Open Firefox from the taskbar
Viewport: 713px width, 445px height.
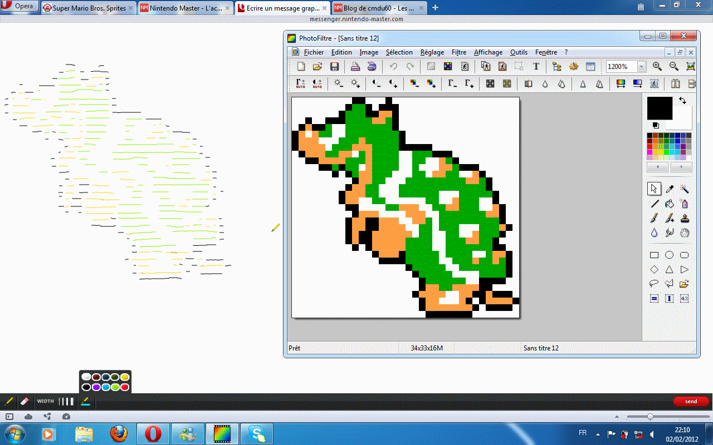click(119, 433)
